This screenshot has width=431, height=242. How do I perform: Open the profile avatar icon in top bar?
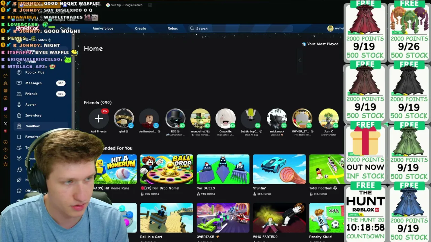click(x=330, y=29)
